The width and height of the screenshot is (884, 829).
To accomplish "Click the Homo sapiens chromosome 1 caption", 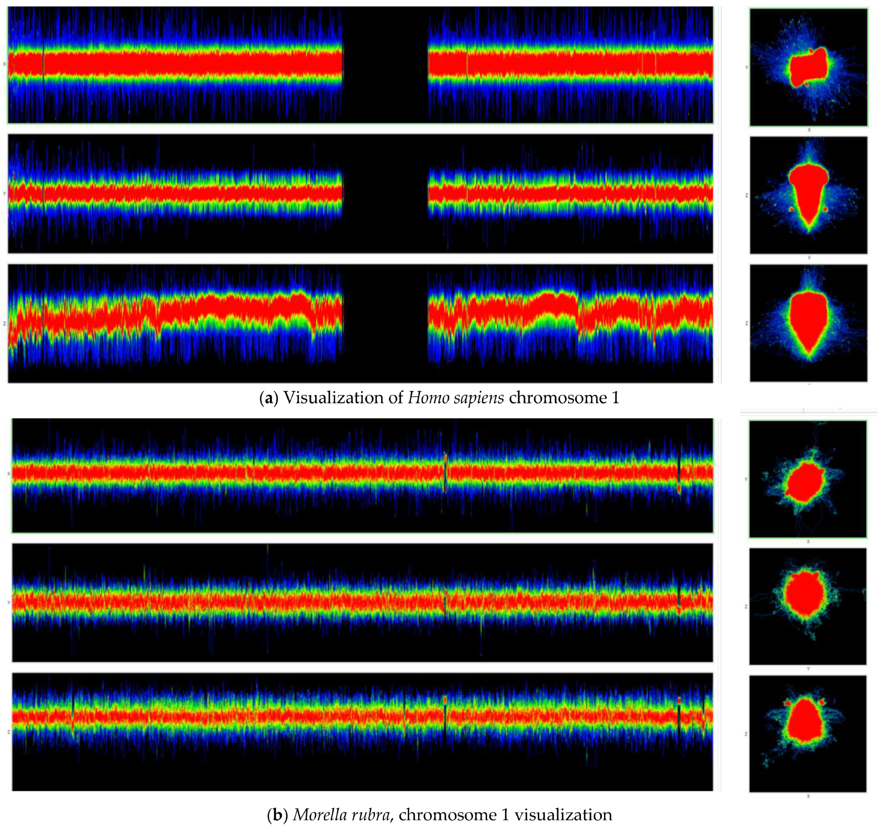I will click(439, 398).
